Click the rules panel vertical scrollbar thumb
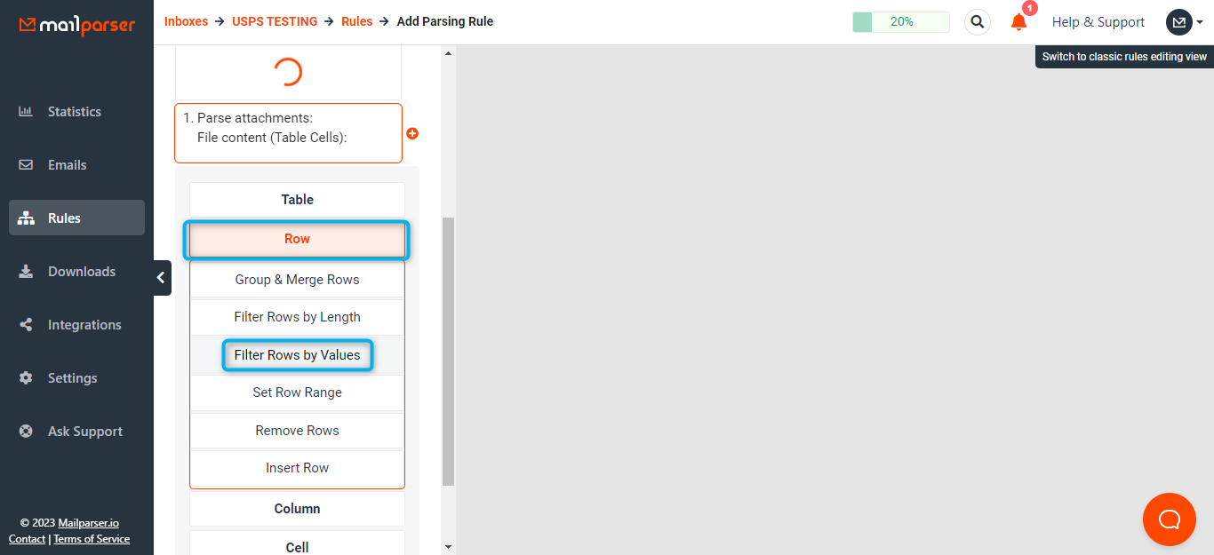The width and height of the screenshot is (1214, 555). coord(448,351)
